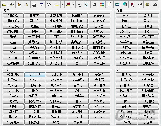The width and height of the screenshot is (161, 126).
Task: Click the swap squares icon
Action: 79,4
